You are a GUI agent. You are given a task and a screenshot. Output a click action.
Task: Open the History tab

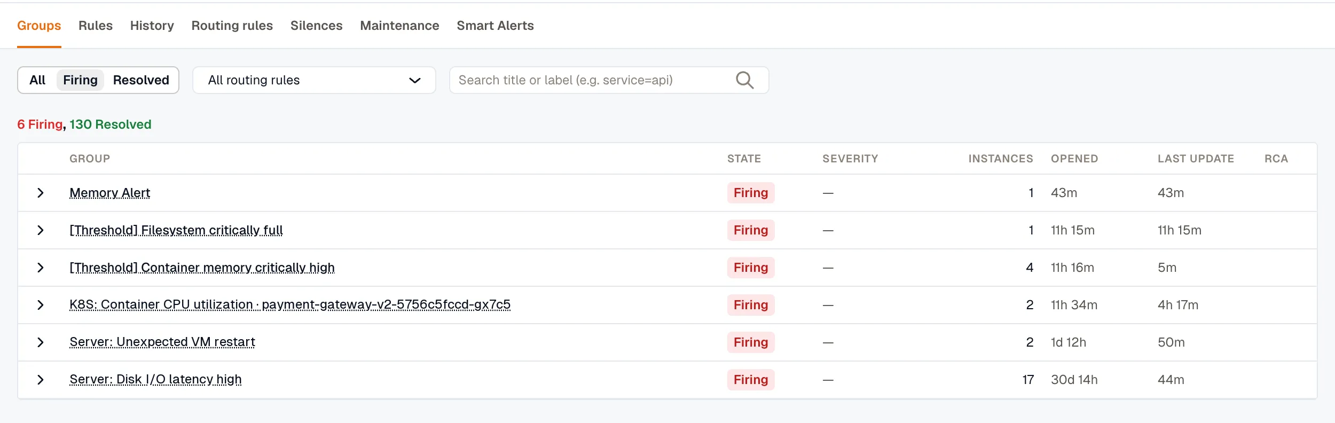point(152,26)
